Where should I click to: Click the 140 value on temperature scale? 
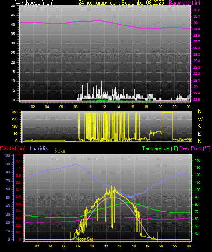pyautogui.click(x=197, y=160)
